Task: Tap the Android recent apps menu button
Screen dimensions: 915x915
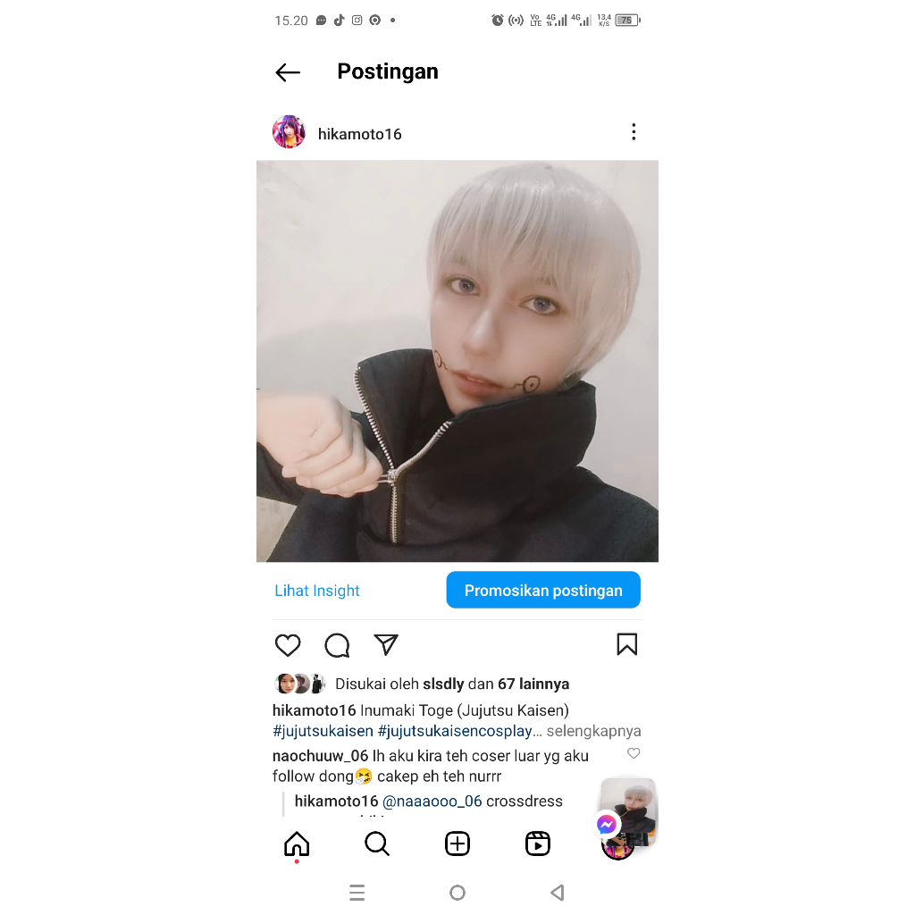Action: pos(357,893)
